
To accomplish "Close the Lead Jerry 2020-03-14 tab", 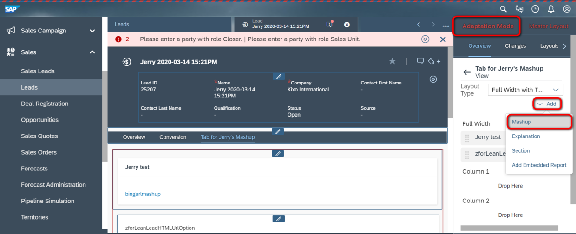I will [347, 25].
